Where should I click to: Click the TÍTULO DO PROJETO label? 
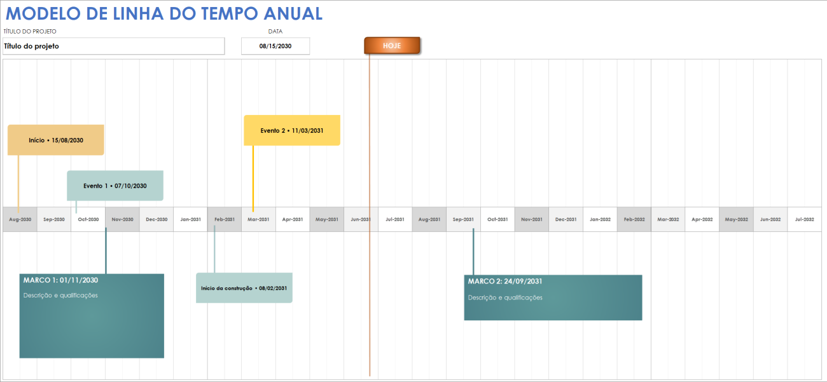point(30,31)
